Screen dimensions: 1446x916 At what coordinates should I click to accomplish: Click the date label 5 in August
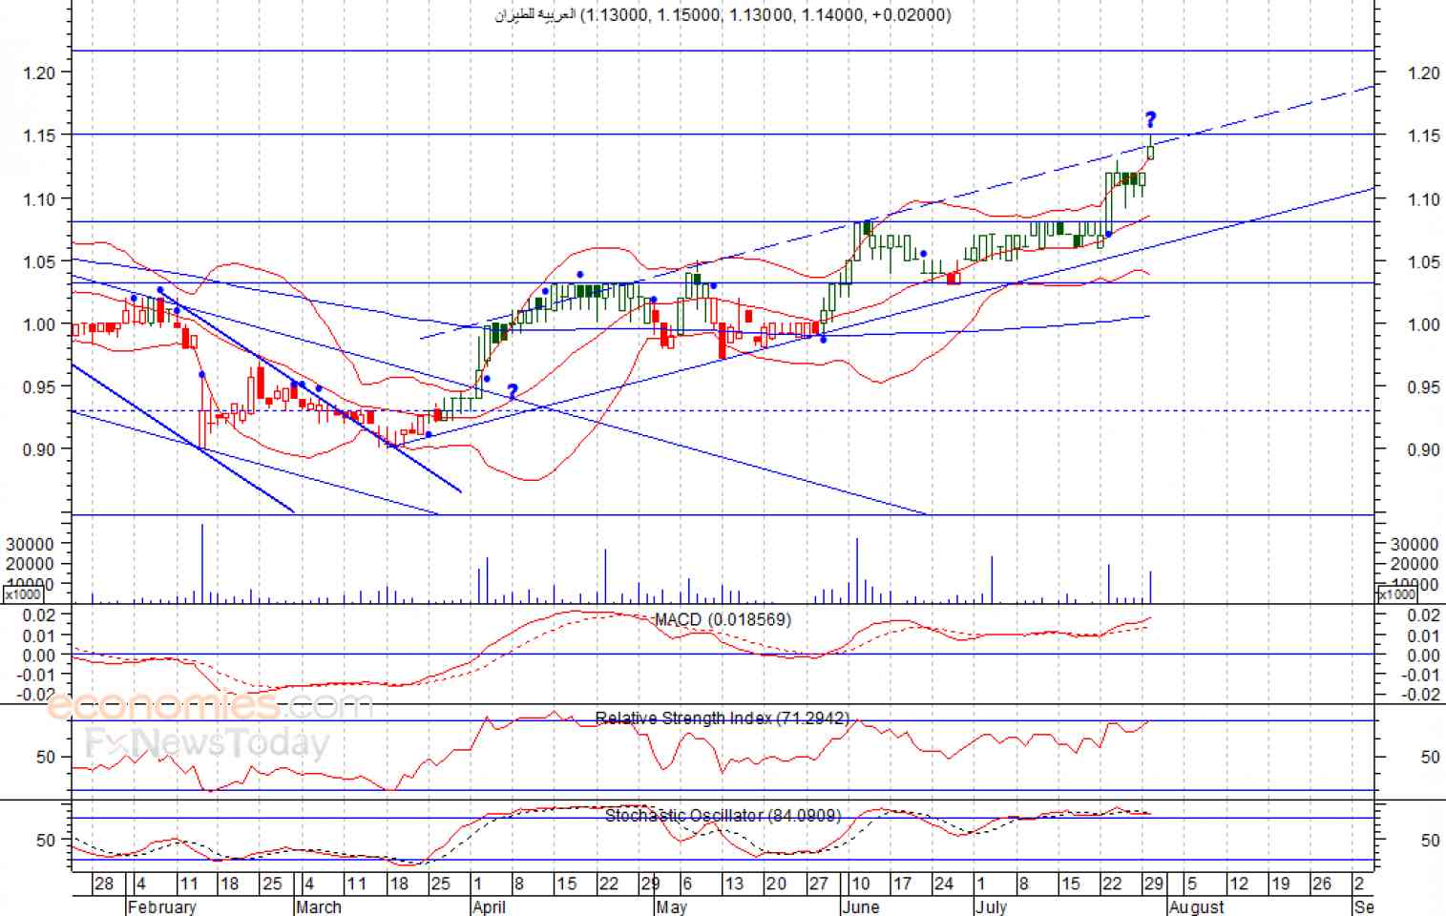coord(1191,884)
